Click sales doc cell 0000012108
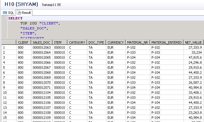The height and width of the screenshot is (122, 204). coord(42,113)
